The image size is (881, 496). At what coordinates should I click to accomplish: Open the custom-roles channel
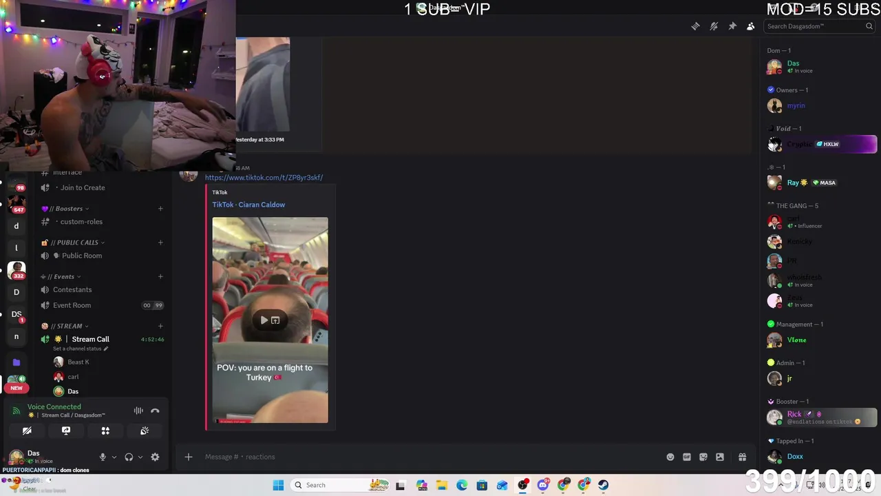(81, 222)
